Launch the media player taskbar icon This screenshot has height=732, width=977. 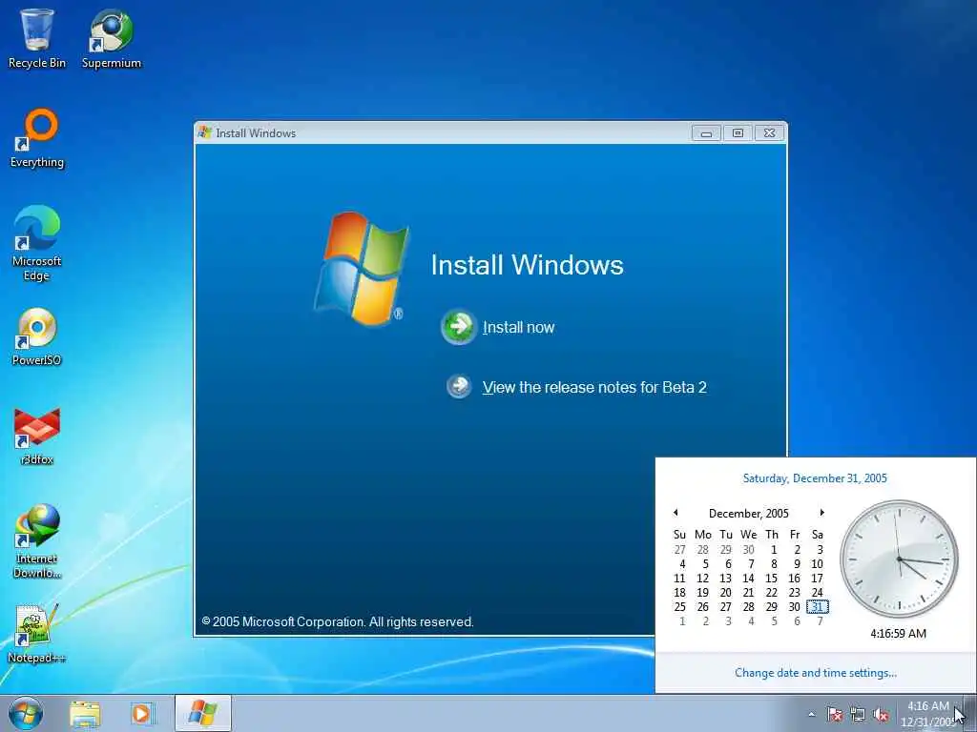click(x=142, y=714)
